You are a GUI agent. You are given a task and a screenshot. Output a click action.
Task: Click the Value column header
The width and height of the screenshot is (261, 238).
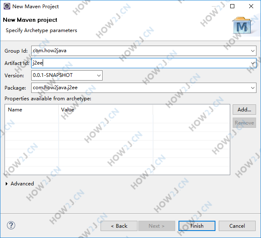(x=106, y=110)
